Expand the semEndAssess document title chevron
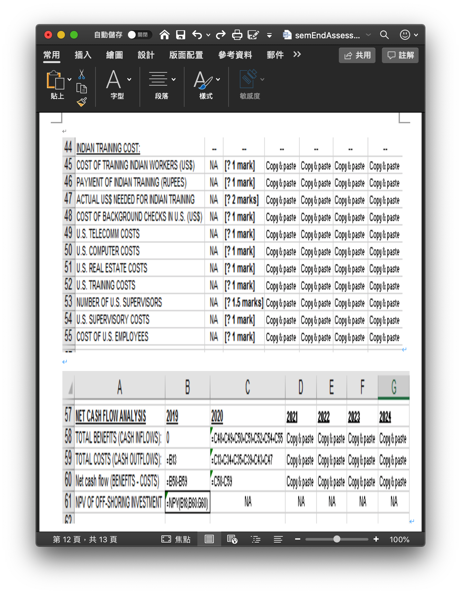Image resolution: width=461 pixels, height=594 pixels. [368, 35]
